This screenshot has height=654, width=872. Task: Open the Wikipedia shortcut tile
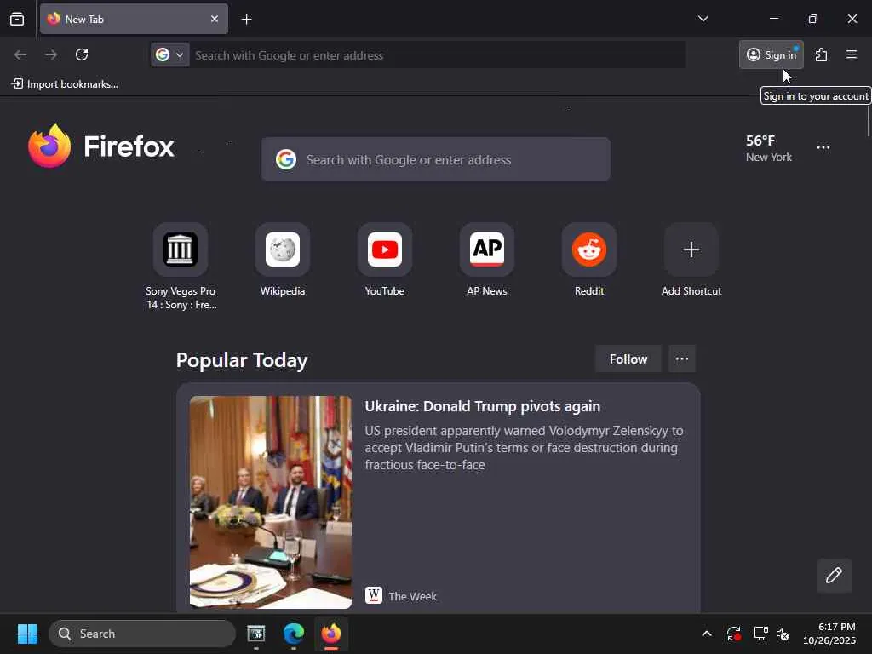(283, 261)
